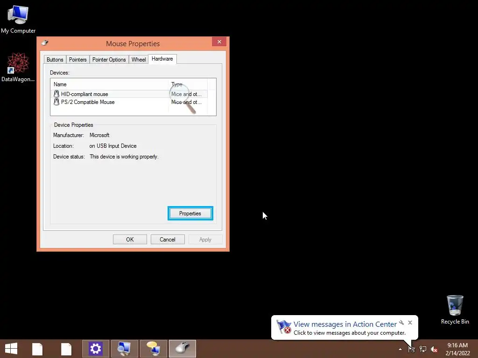Screen dimensions: 478x358
Task: Select the HID-compliant mouse device icon
Action: tap(56, 94)
